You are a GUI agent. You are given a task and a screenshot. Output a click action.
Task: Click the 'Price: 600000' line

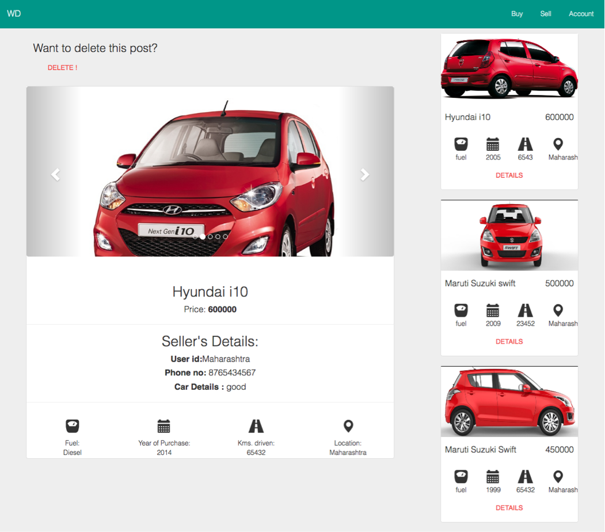click(210, 309)
